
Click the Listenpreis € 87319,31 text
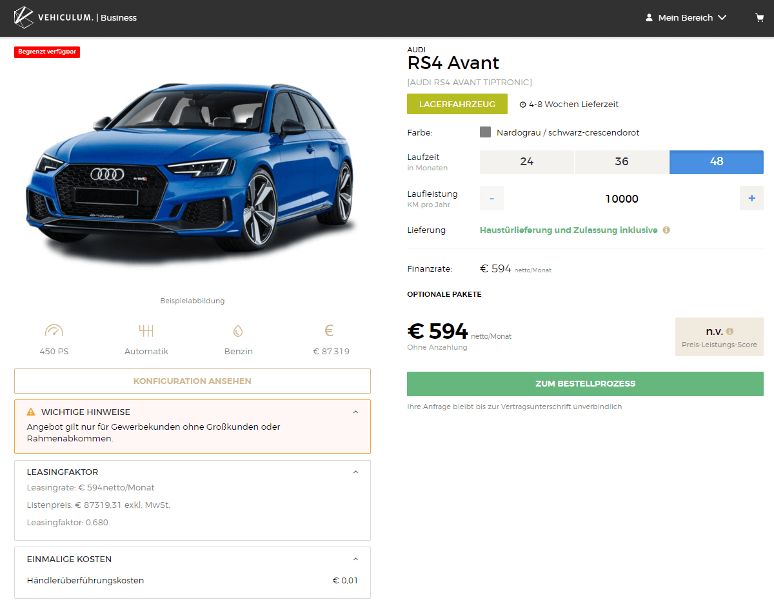[x=99, y=505]
